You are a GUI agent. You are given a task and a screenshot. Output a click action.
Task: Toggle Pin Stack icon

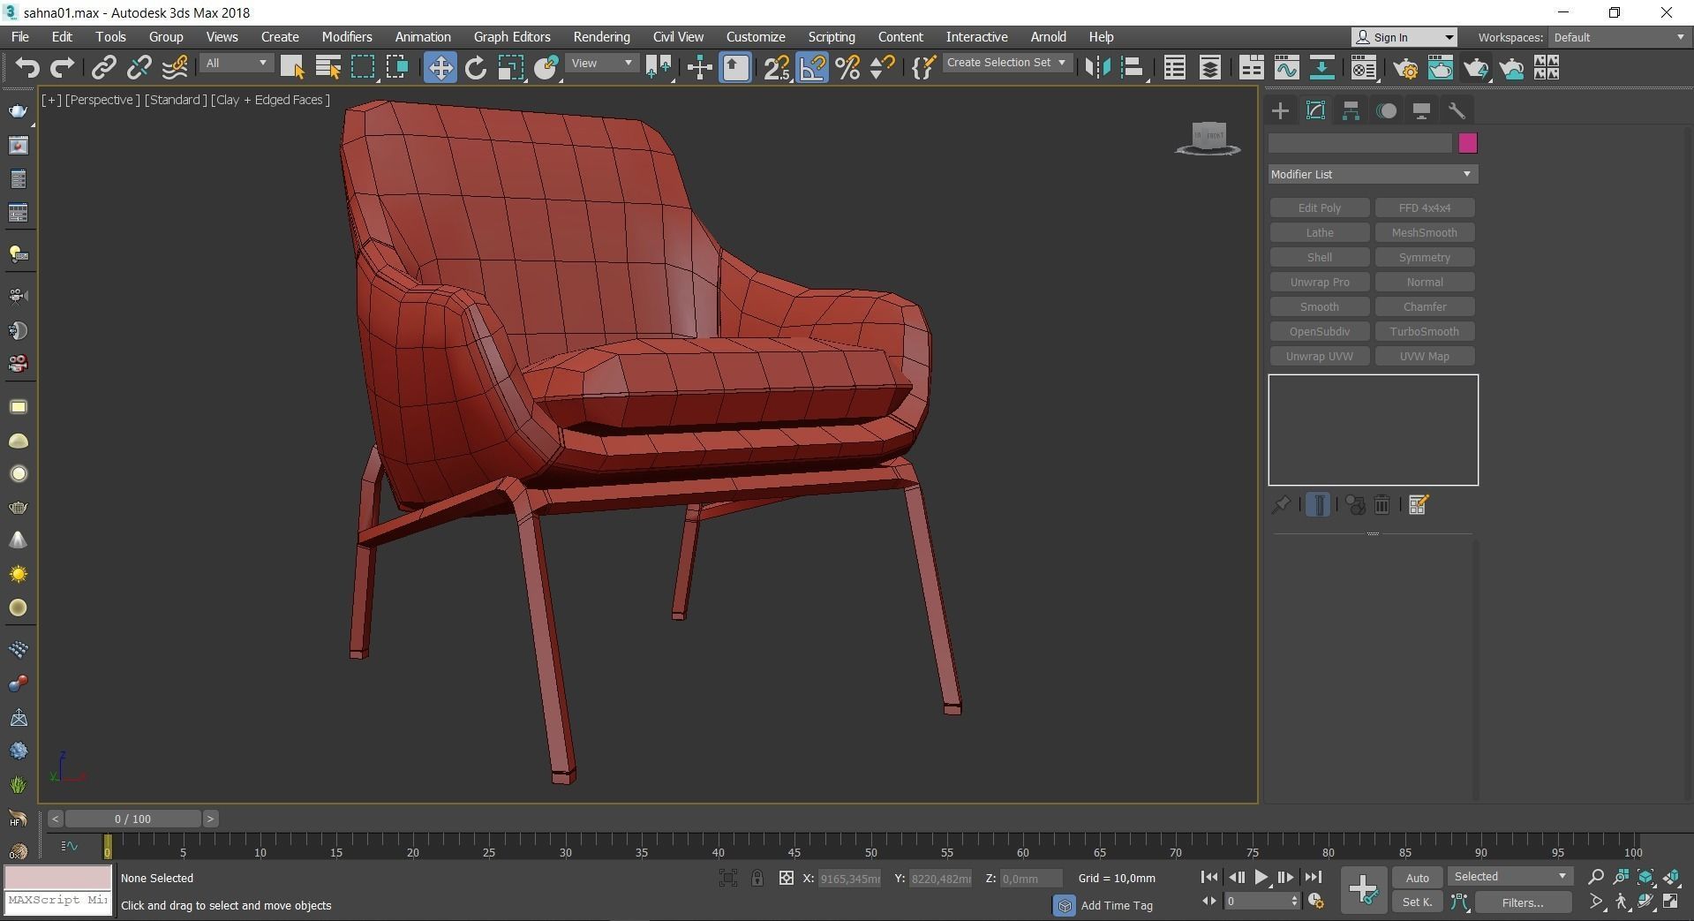click(x=1281, y=505)
